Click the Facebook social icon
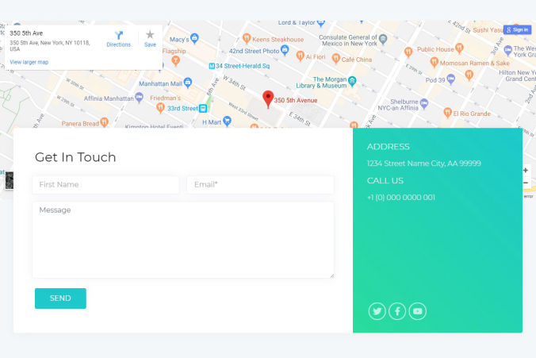 pos(397,311)
